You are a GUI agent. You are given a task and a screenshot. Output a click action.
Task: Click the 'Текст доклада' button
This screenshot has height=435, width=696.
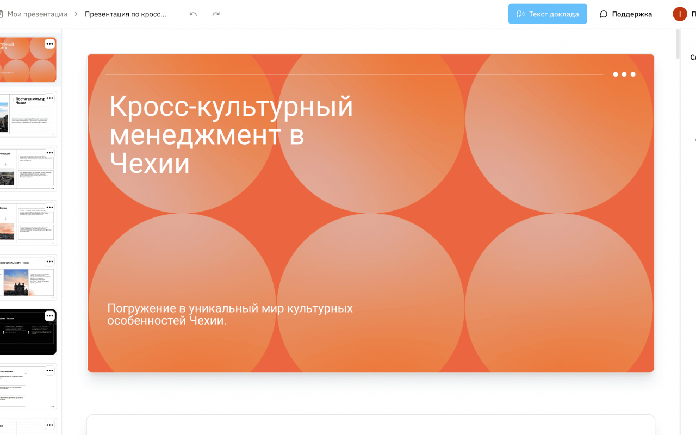pyautogui.click(x=548, y=14)
